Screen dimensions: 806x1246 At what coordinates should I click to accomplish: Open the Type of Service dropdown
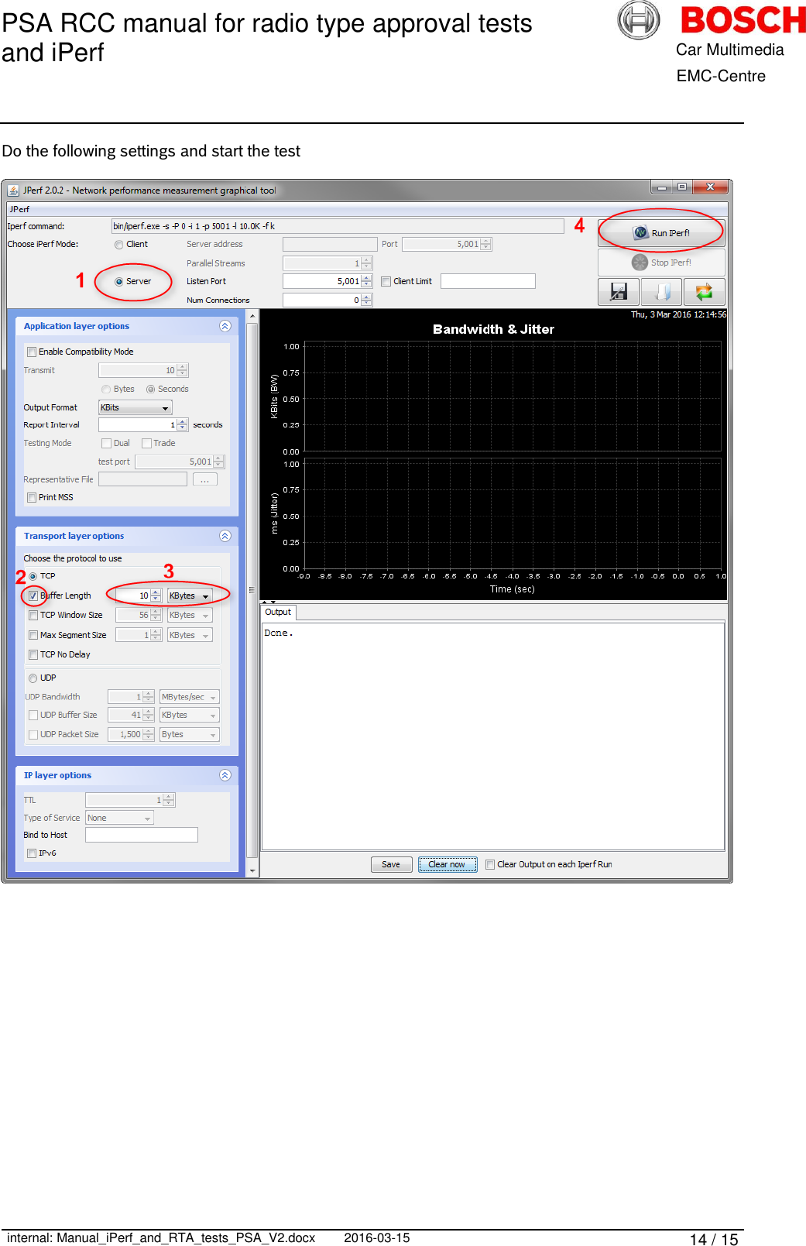point(119,818)
